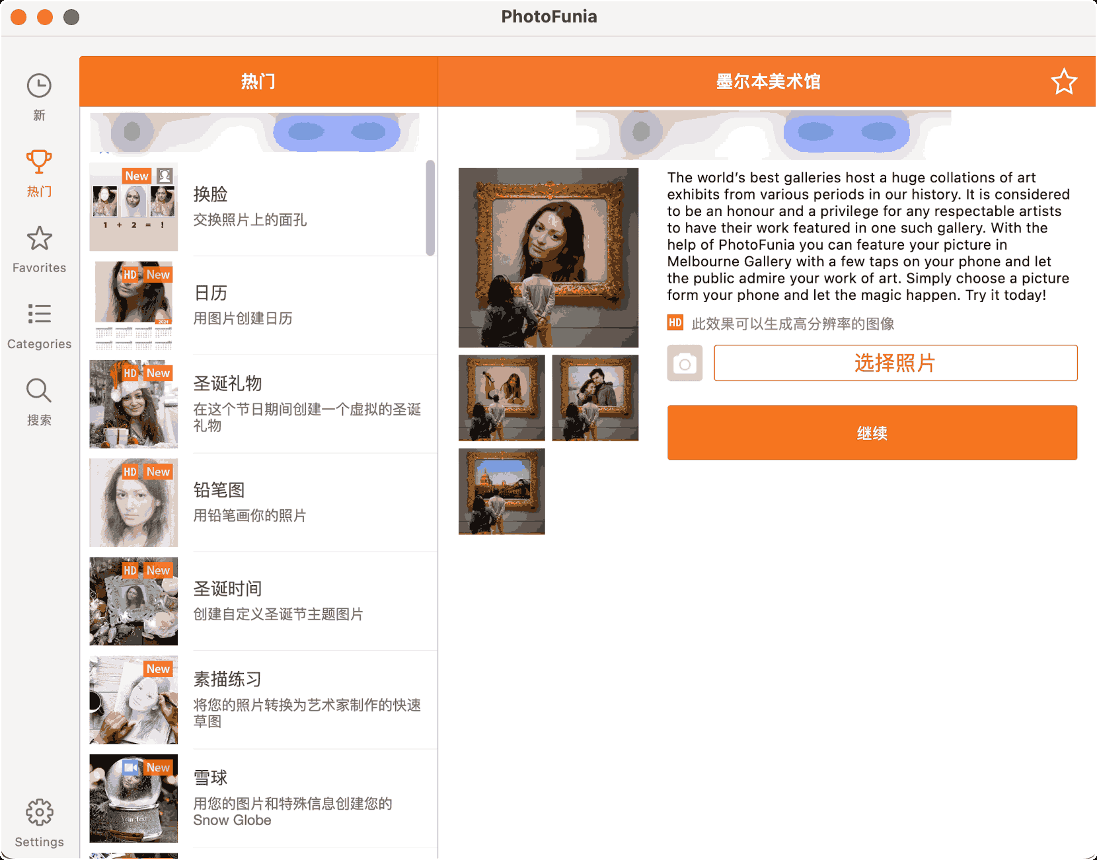The width and height of the screenshot is (1097, 860).
Task: Click 此效果可以生成高分辨率的图像 text
Action: [x=793, y=324]
